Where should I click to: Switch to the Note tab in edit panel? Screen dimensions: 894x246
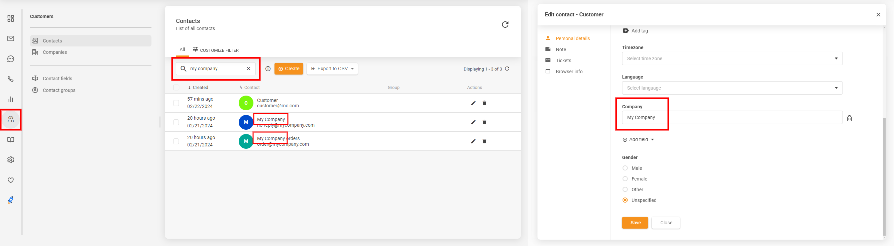coord(560,49)
